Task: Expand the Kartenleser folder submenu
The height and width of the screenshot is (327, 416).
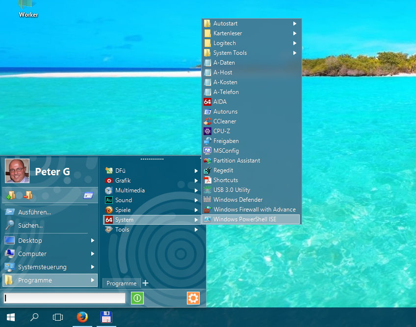Action: tap(252, 33)
